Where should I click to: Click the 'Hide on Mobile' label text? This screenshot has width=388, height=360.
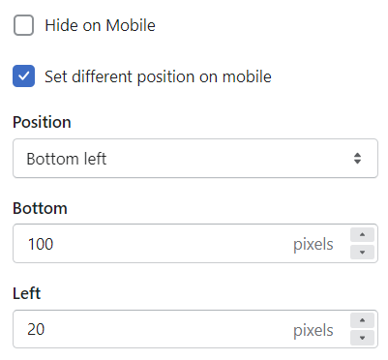(100, 25)
